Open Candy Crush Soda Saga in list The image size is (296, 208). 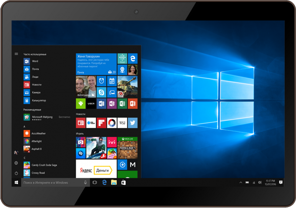point(40,165)
